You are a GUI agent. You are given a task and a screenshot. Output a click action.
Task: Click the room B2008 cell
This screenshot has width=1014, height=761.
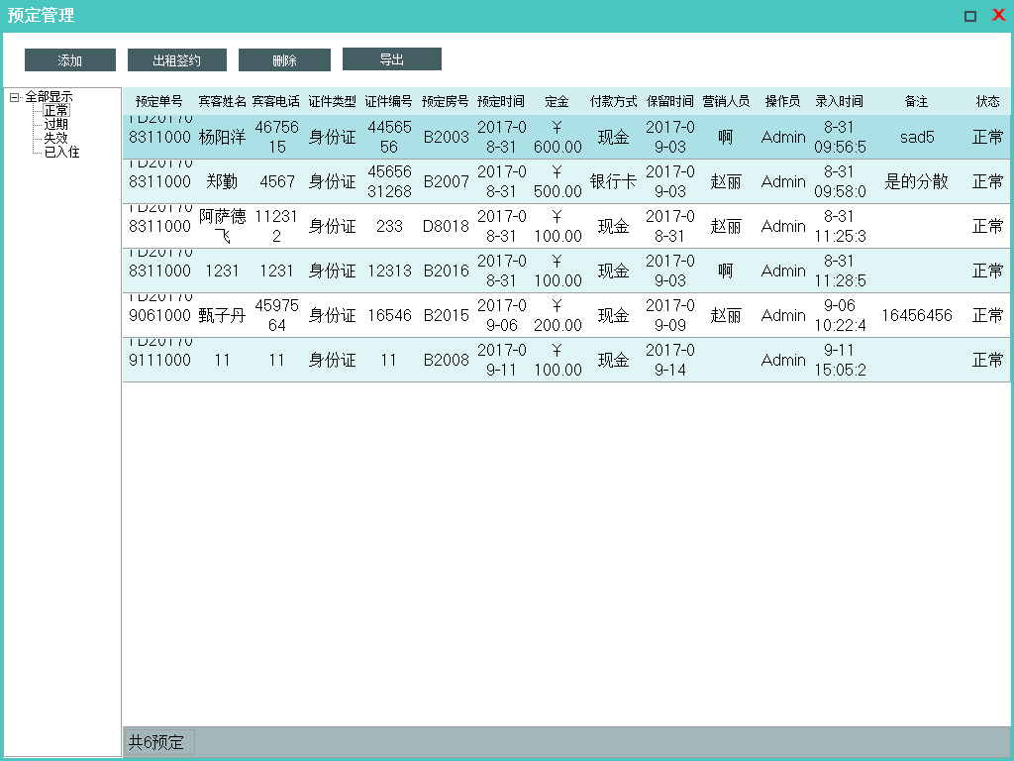[x=446, y=361]
